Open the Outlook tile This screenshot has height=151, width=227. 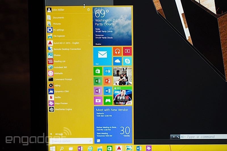point(108,71)
